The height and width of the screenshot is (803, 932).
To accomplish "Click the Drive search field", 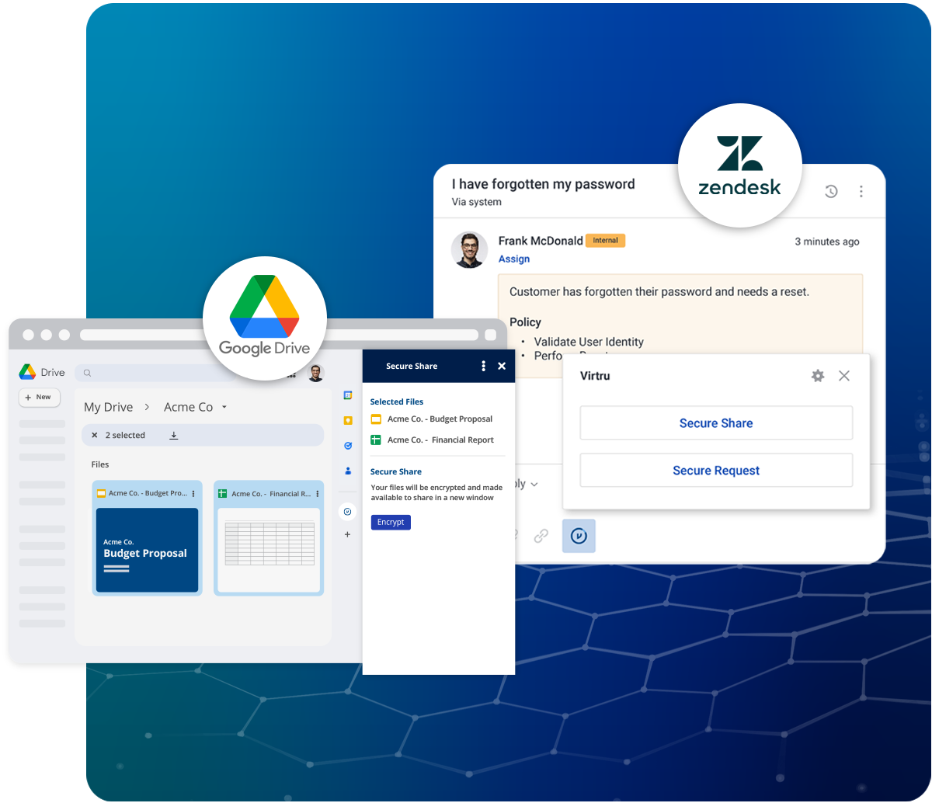I will click(155, 373).
